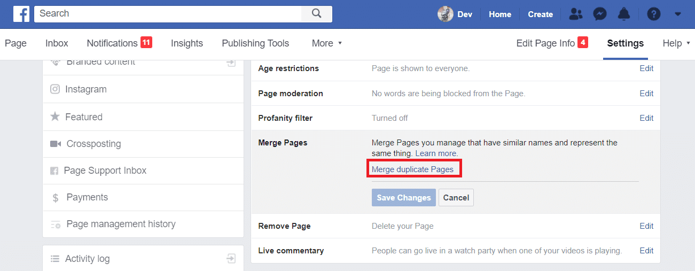Image resolution: width=695 pixels, height=271 pixels.
Task: Click the Facebook logo icon
Action: pos(21,14)
